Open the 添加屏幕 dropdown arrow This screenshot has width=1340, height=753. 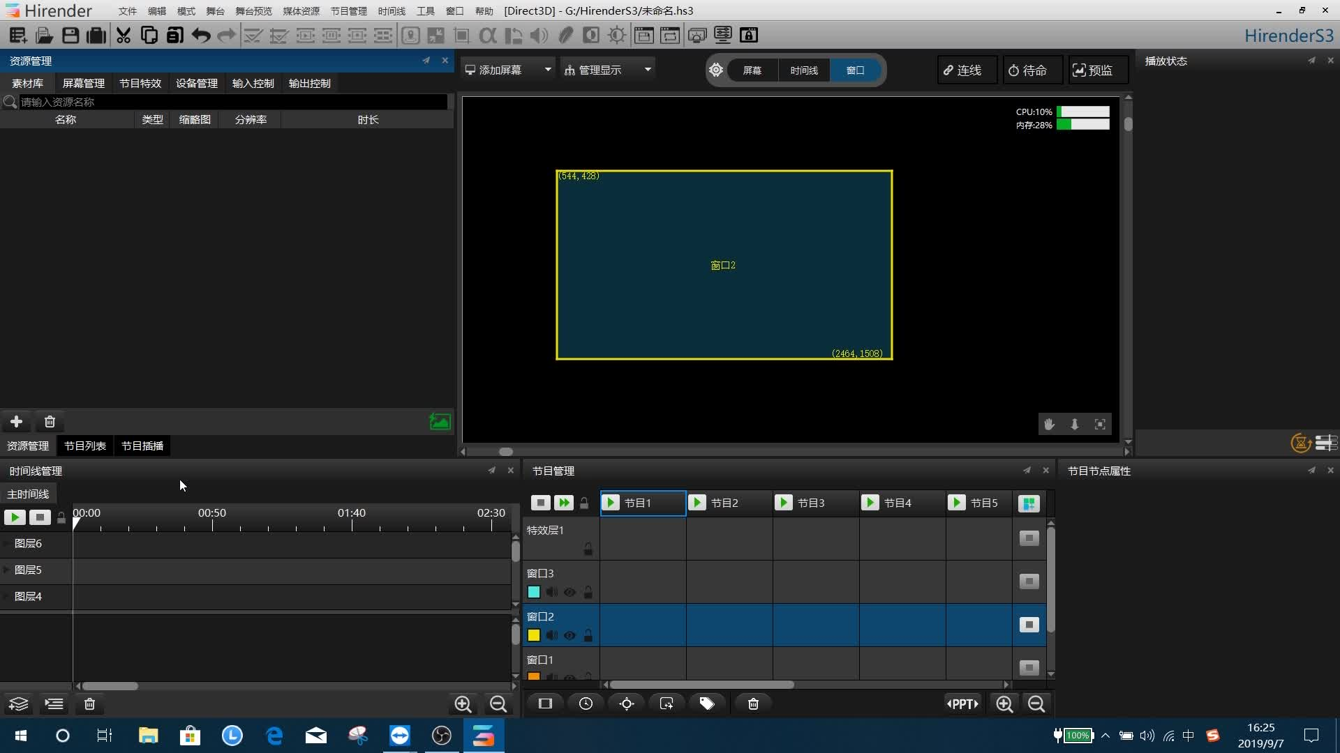point(548,70)
